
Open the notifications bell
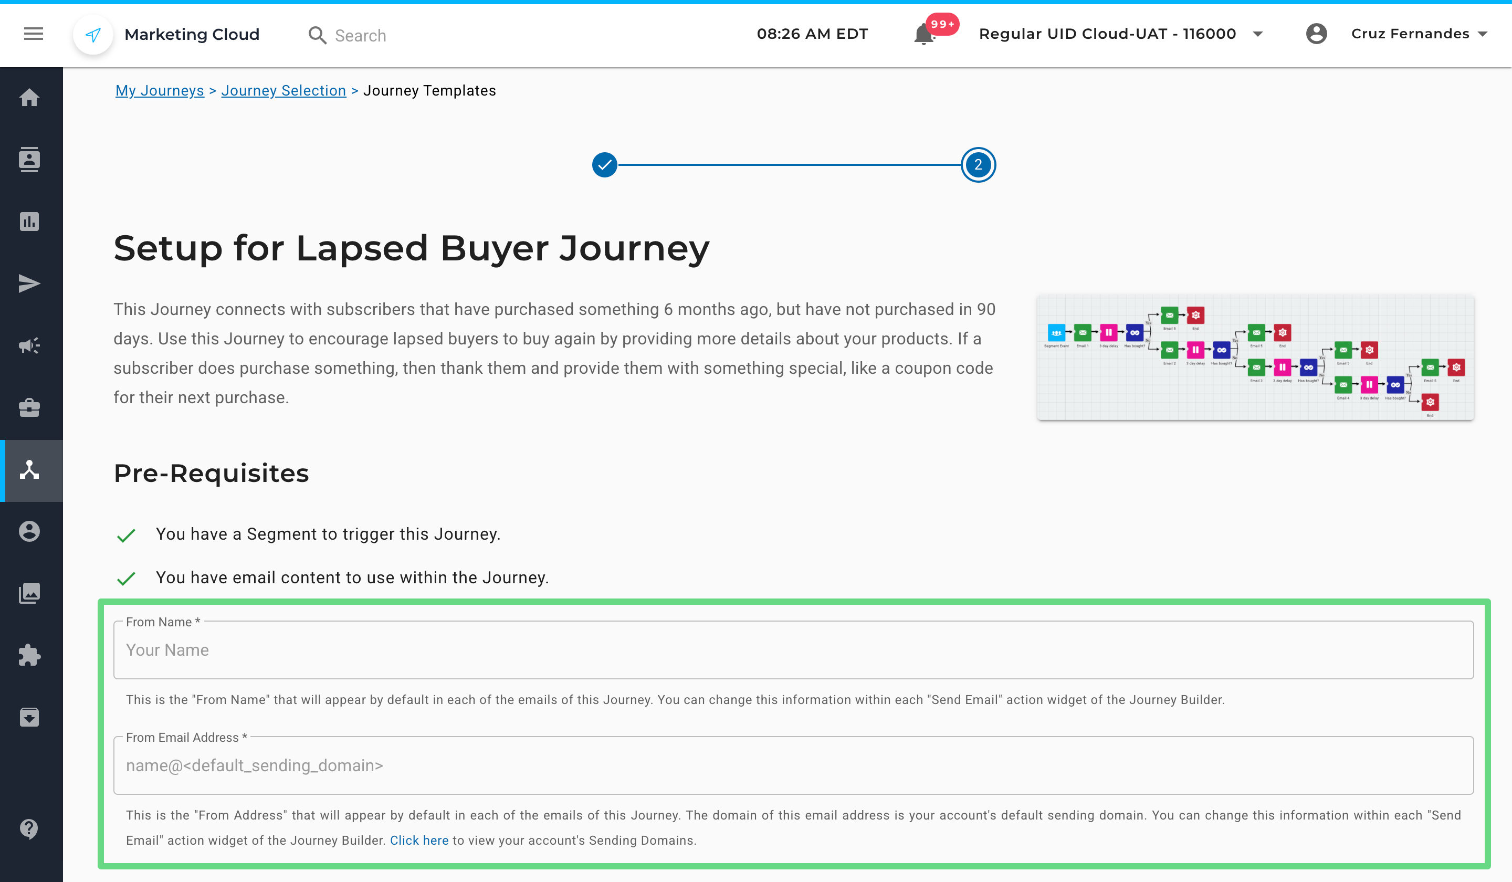[924, 34]
